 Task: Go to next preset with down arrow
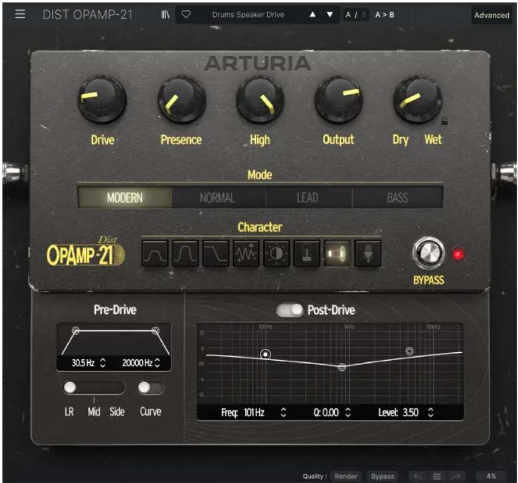[330, 15]
